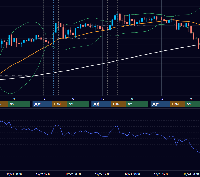Select the 東京 session block on 12/23
200x177 pixels.
[161, 104]
